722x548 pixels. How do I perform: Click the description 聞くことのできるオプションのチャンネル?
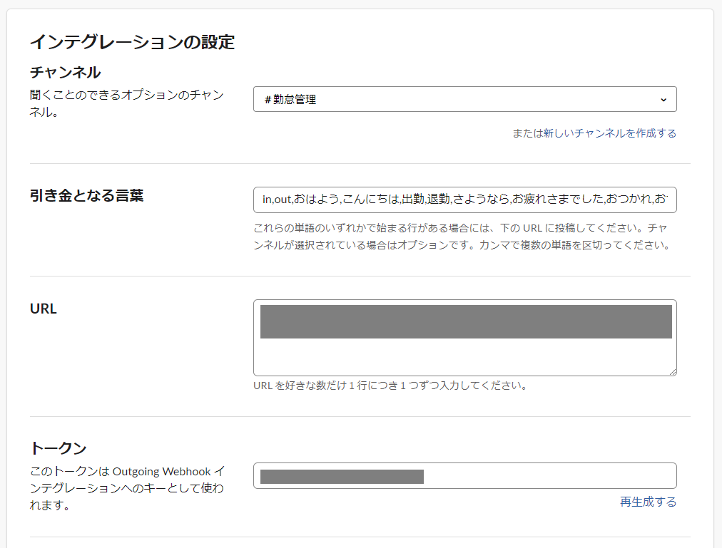(126, 103)
